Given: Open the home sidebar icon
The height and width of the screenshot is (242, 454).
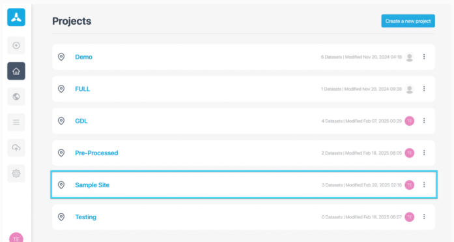Looking at the screenshot, I should tap(16, 71).
